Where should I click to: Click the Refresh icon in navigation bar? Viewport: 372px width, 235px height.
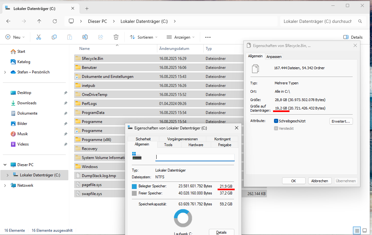click(55, 21)
